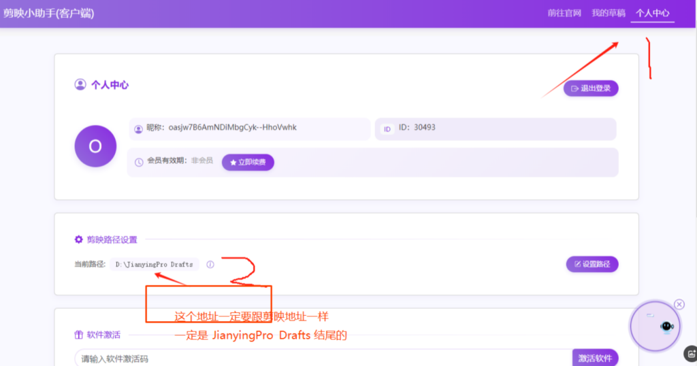
Task: Click the path text D:\JianyingPro Drafts
Action: pyautogui.click(x=155, y=264)
